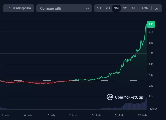Select the 1M time range
166x120 pixels.
click(116, 8)
